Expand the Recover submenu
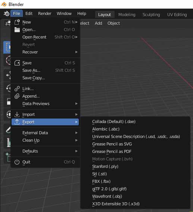The height and width of the screenshot is (212, 193). pyautogui.click(x=45, y=52)
